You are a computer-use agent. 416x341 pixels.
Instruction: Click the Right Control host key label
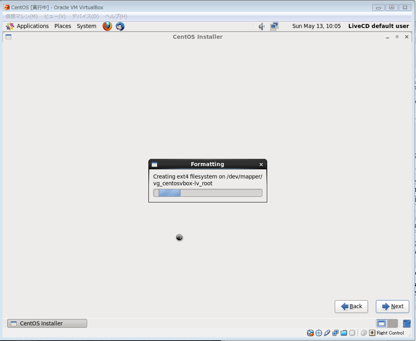coord(391,333)
